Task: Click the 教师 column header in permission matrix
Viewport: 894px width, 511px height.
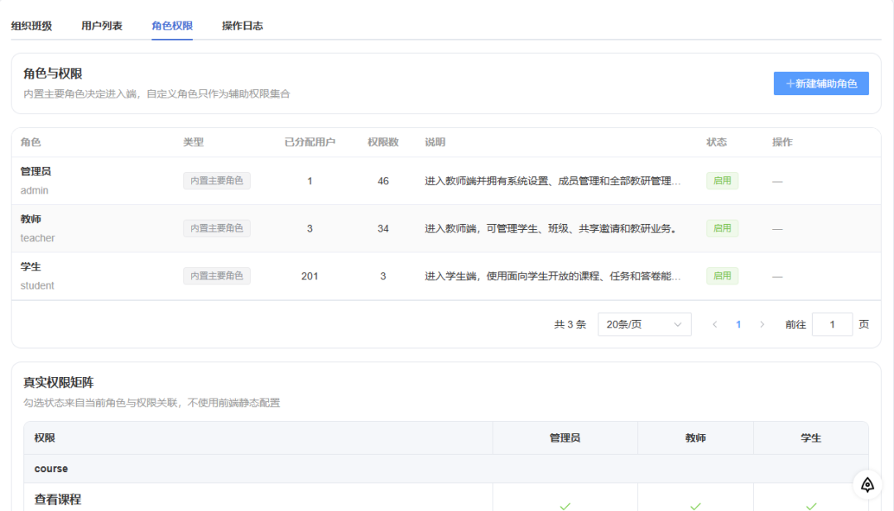Action: pyautogui.click(x=695, y=438)
